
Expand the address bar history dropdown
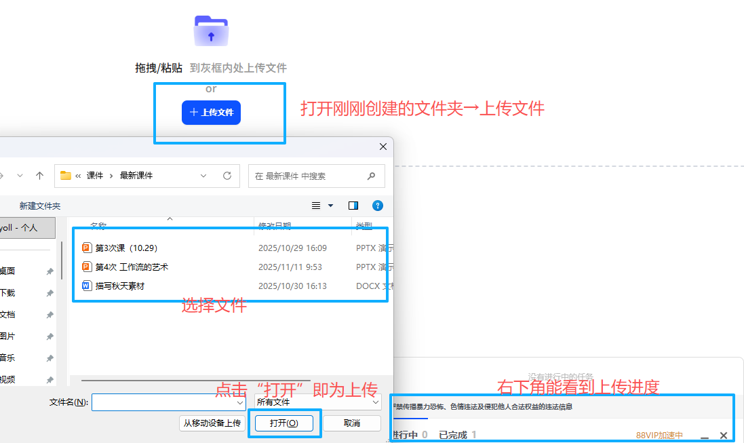click(x=203, y=176)
